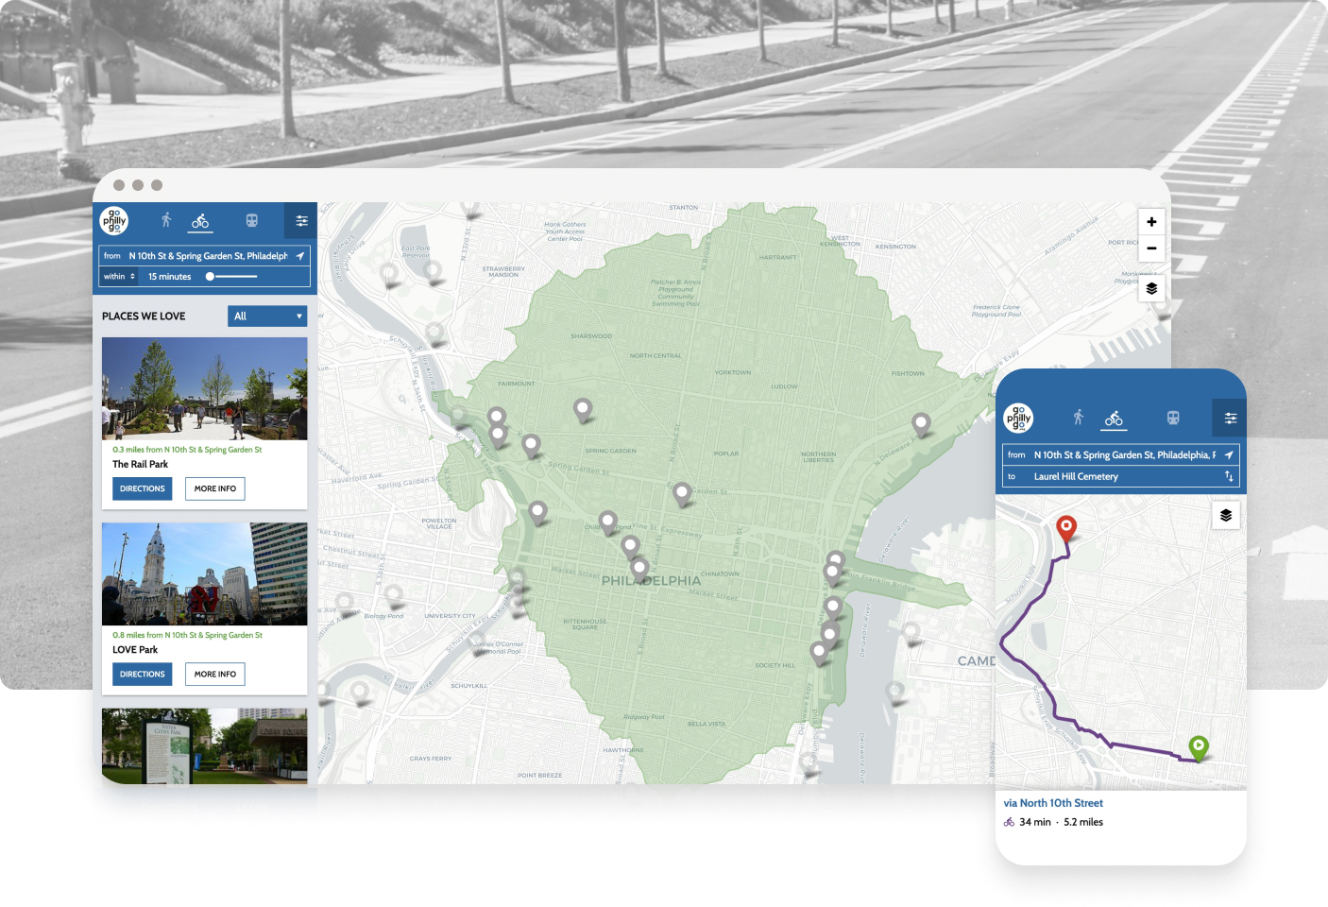
Task: Toggle bike mode in the mobile panel
Action: coord(1115,418)
